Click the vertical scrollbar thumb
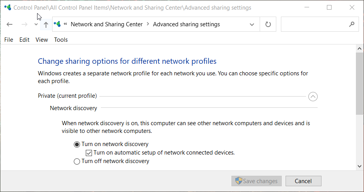Image resolution: width=364 pixels, height=192 pixels. coord(359,83)
